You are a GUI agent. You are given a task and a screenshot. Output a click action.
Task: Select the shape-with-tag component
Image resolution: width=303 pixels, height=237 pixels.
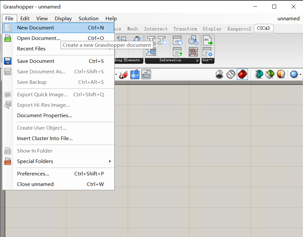[x=193, y=40]
